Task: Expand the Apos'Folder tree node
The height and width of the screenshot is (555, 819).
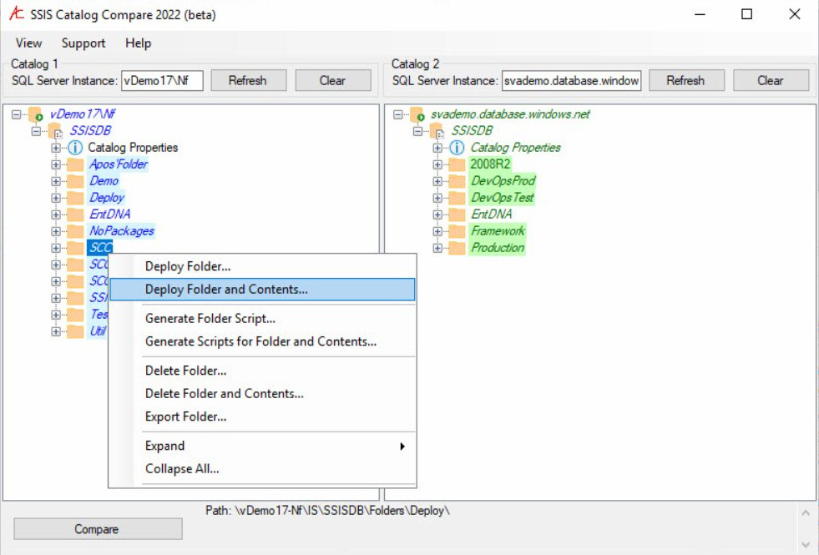Action: (56, 164)
